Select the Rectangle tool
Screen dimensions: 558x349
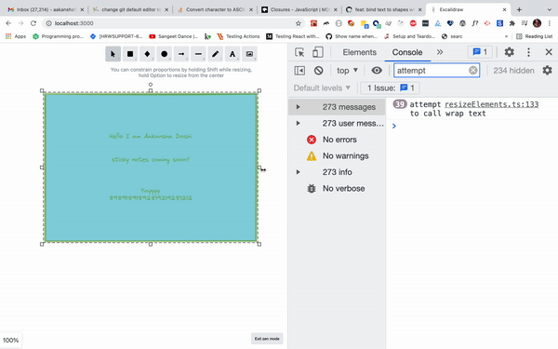(x=130, y=54)
